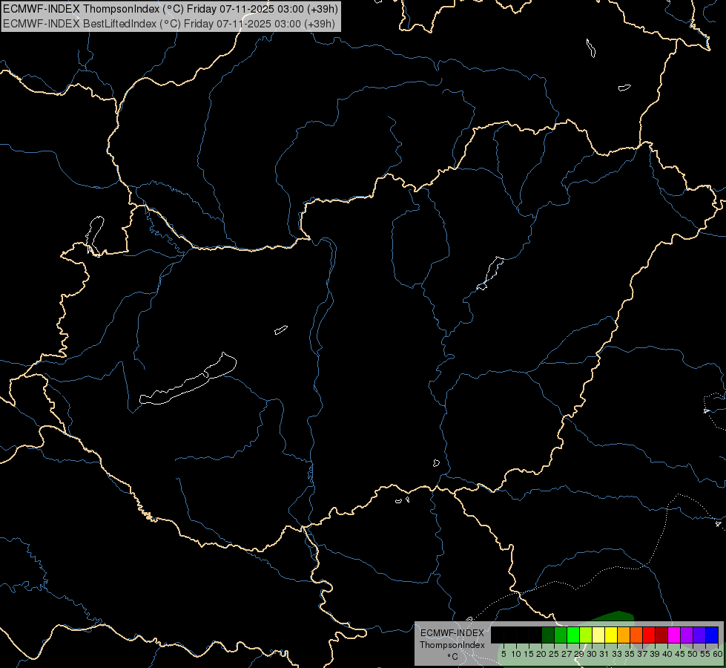The image size is (726, 668).
Task: Click the ThompsonIndex title line at top
Action: pos(171,9)
